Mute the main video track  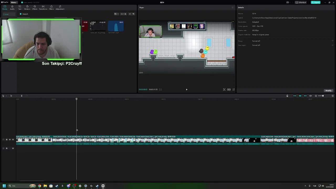pos(13,140)
